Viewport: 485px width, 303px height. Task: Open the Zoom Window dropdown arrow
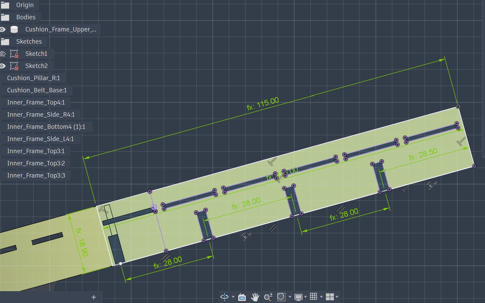click(290, 297)
